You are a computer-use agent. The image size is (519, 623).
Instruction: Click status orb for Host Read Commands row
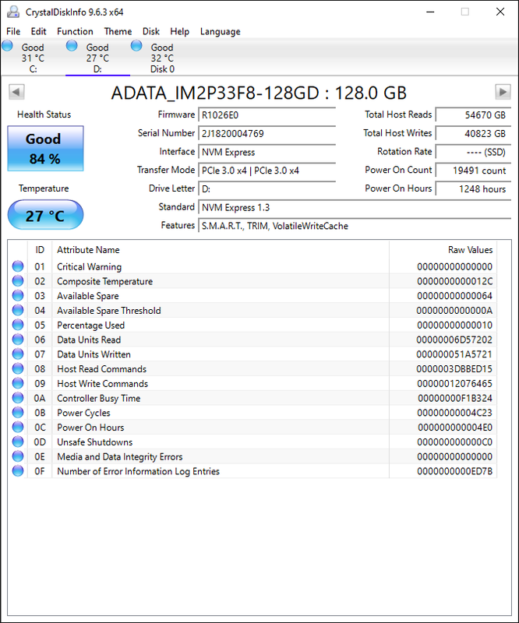coord(18,368)
